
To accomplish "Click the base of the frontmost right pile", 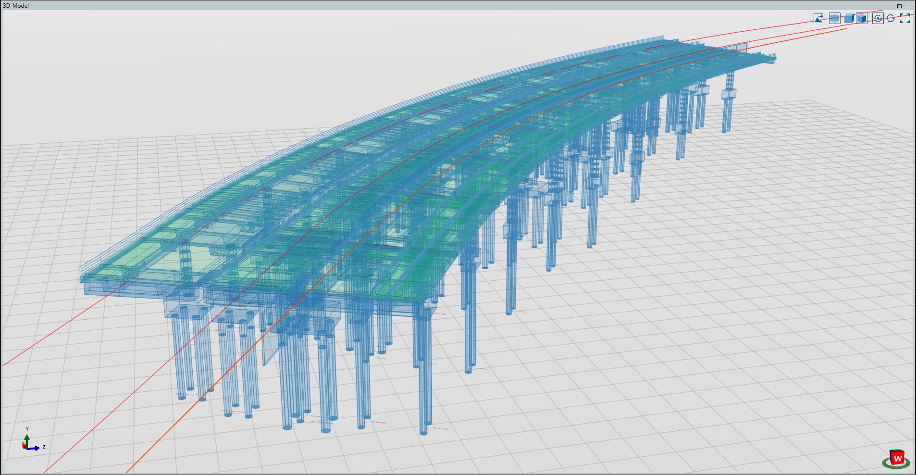I will (423, 432).
